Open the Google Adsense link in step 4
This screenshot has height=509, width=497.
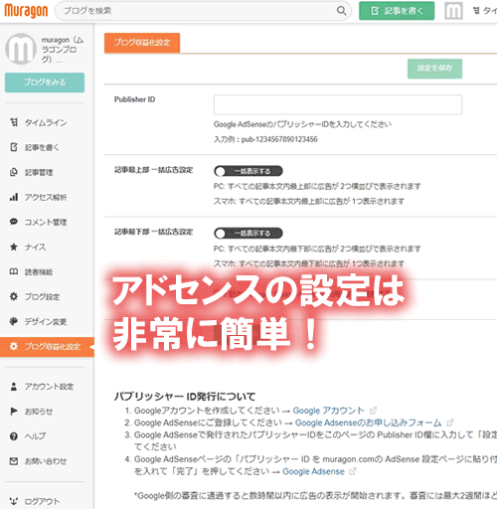coord(313,471)
